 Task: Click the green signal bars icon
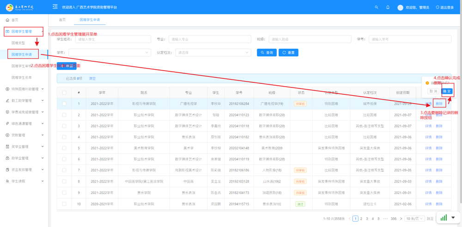[444, 218]
